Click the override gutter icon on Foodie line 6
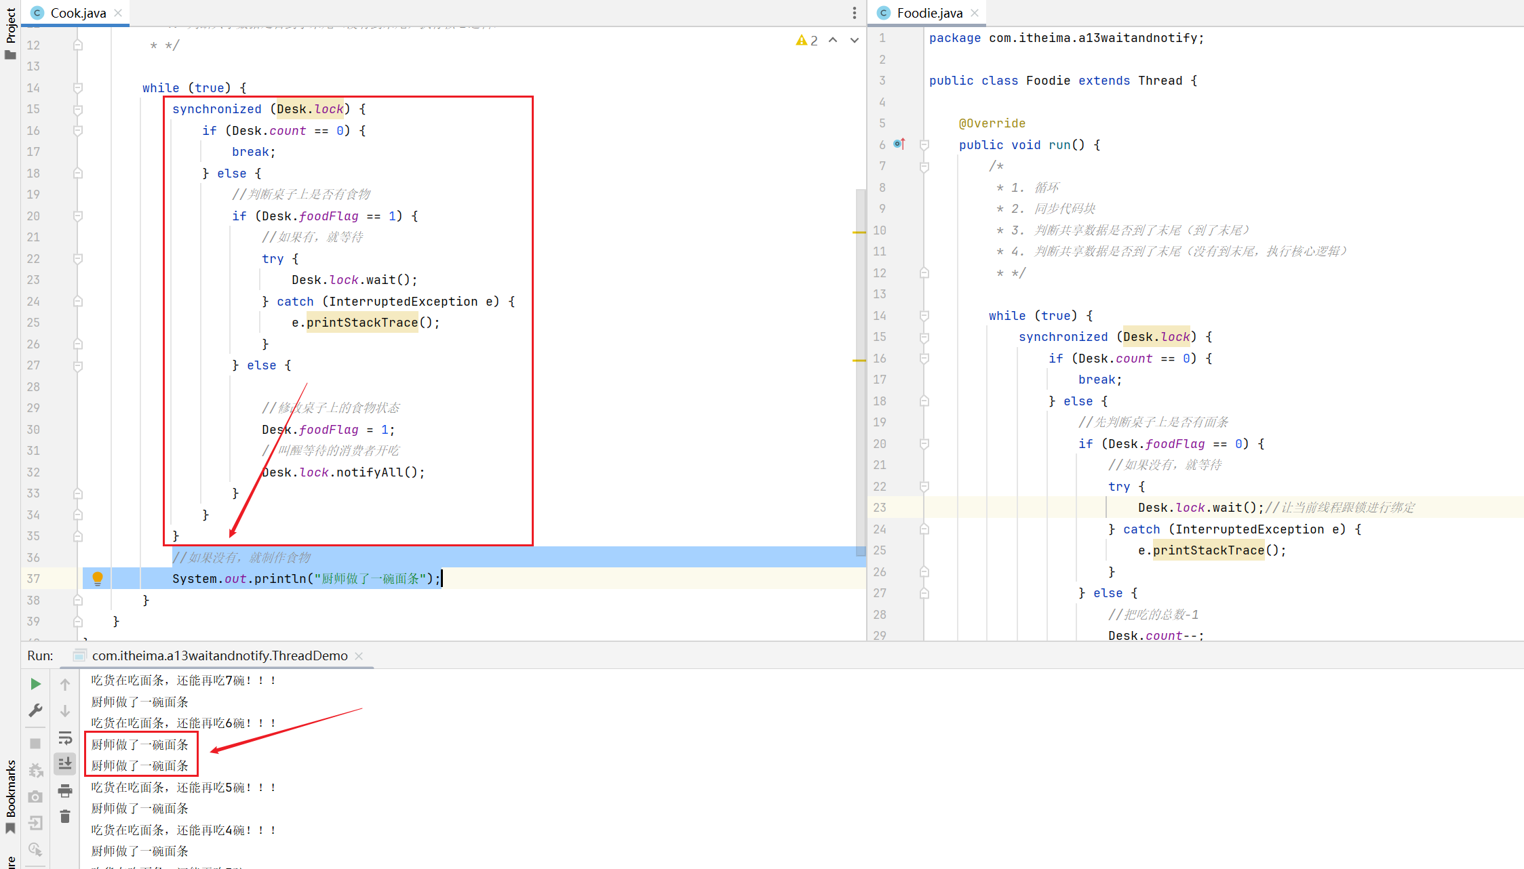 click(899, 144)
